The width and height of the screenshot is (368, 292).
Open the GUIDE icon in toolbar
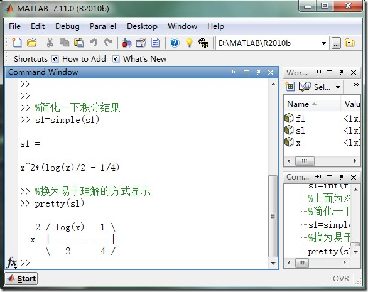141,43
